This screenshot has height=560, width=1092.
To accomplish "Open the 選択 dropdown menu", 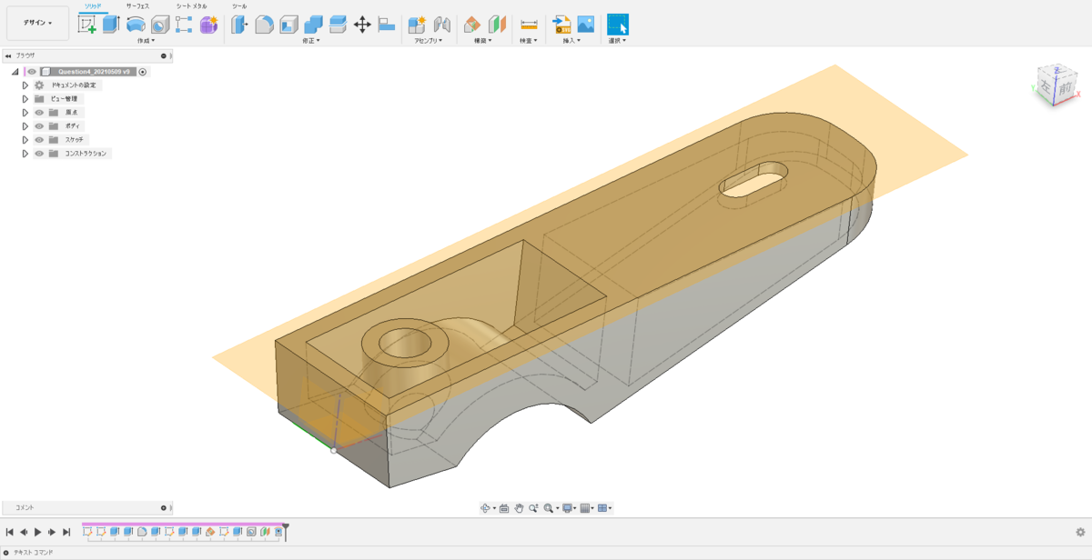I will 617,41.
